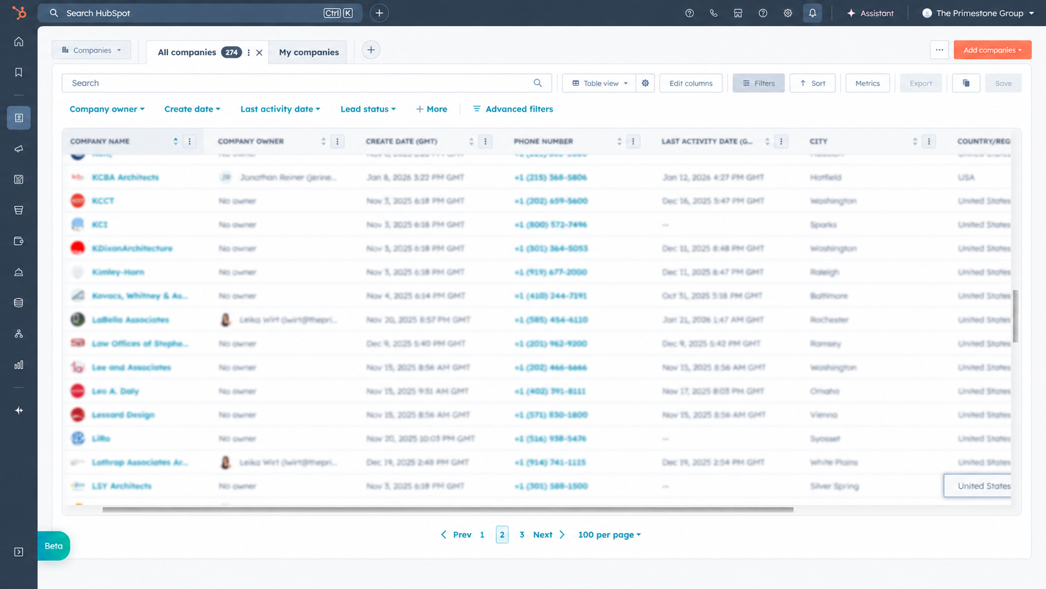Open the Assistant panel
This screenshot has width=1046, height=589.
(x=870, y=13)
